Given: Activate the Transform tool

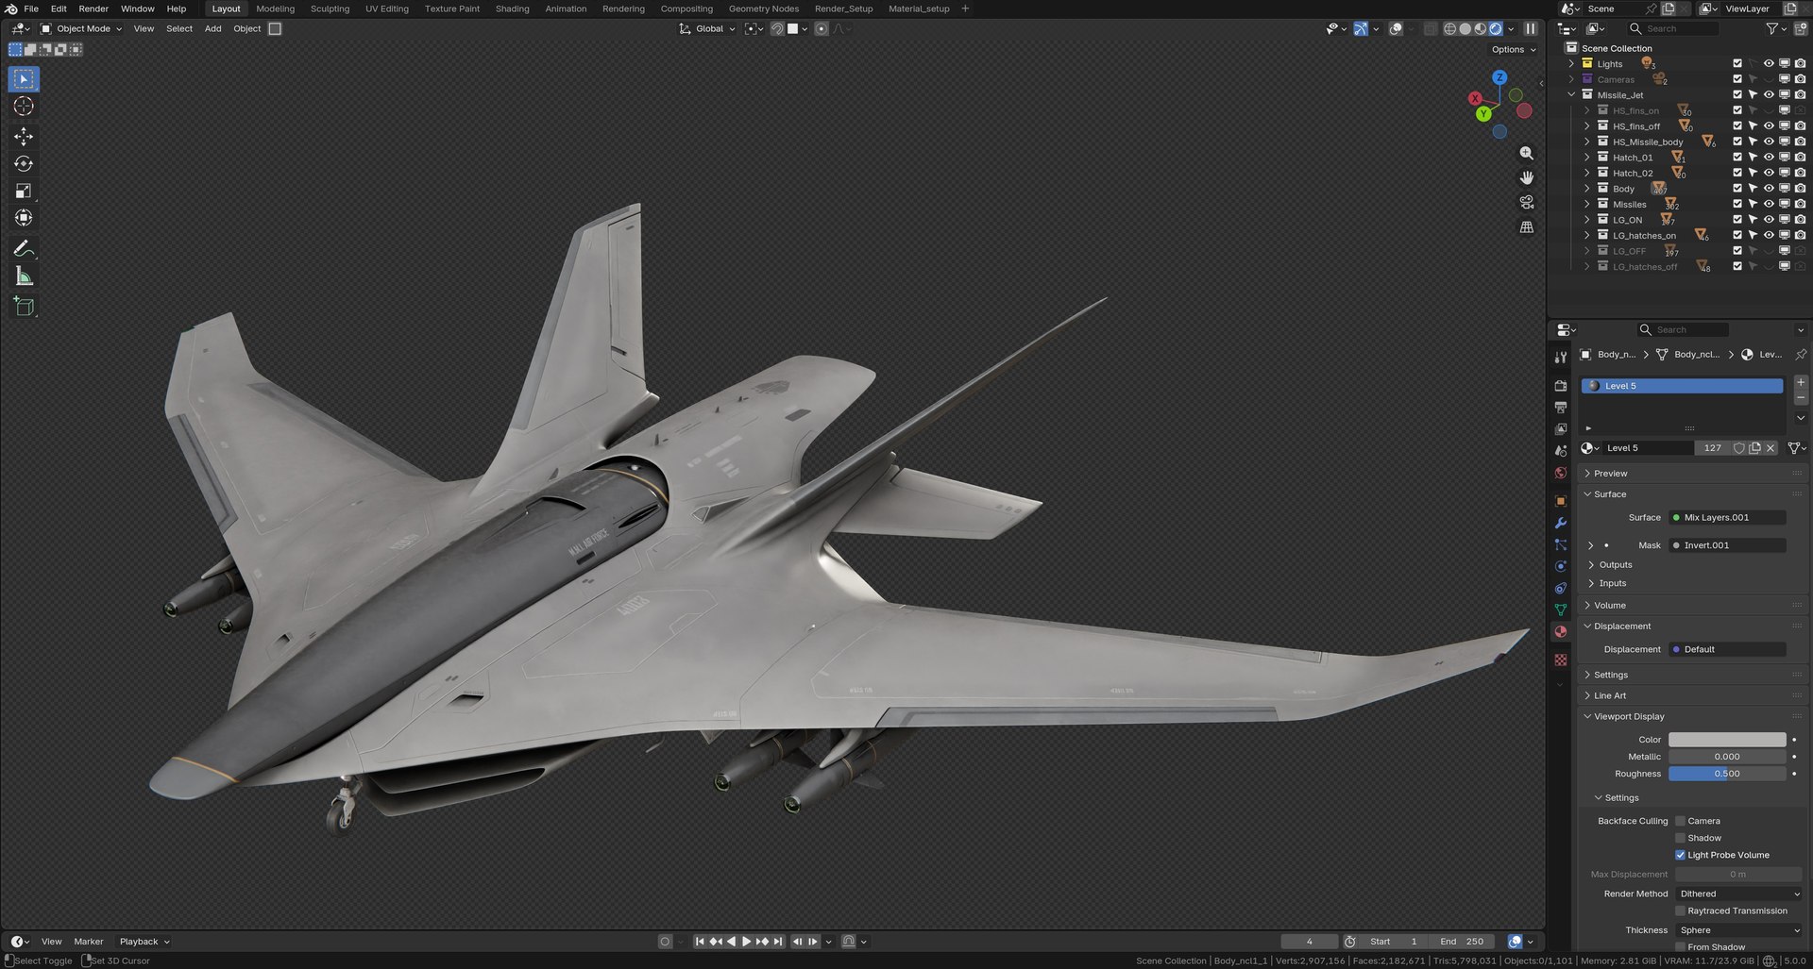Looking at the screenshot, I should click(24, 218).
